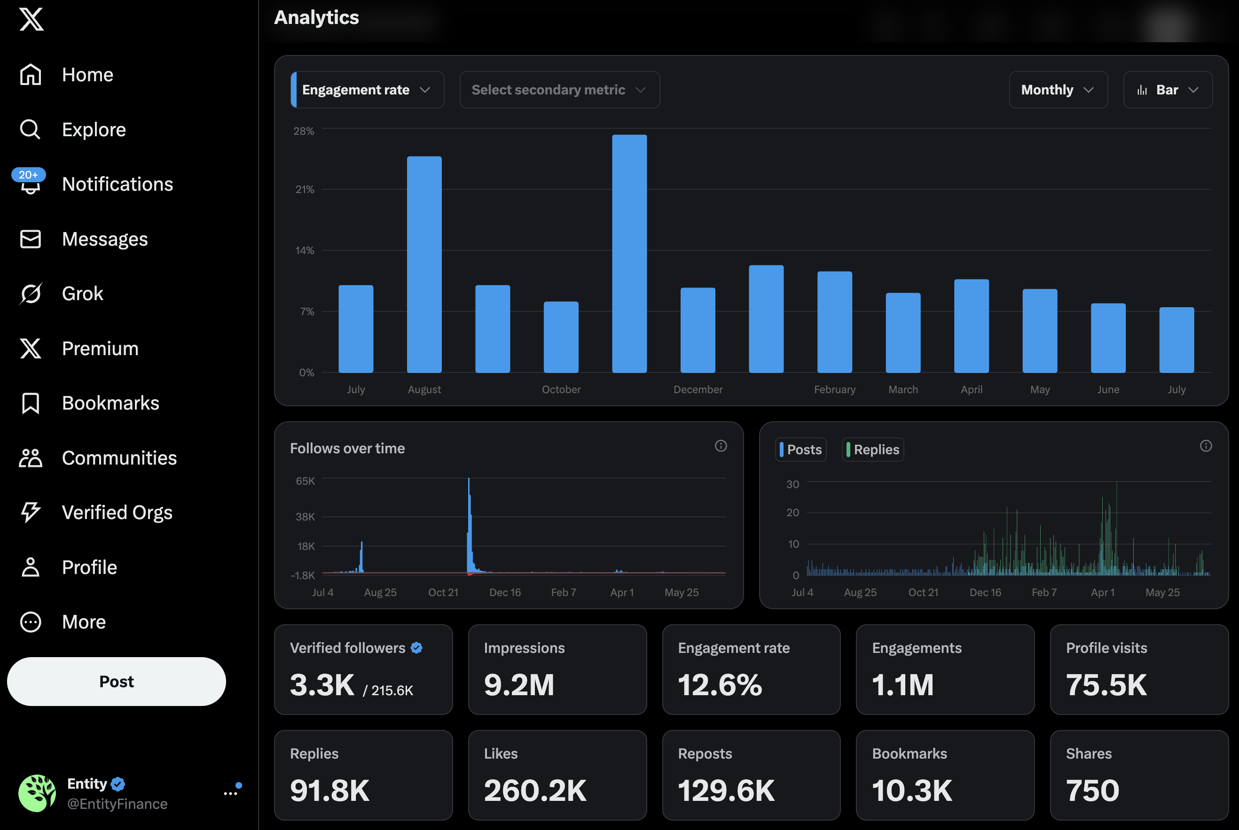The width and height of the screenshot is (1239, 830).
Task: Click the Profile visits 75.5K card
Action: (1139, 670)
